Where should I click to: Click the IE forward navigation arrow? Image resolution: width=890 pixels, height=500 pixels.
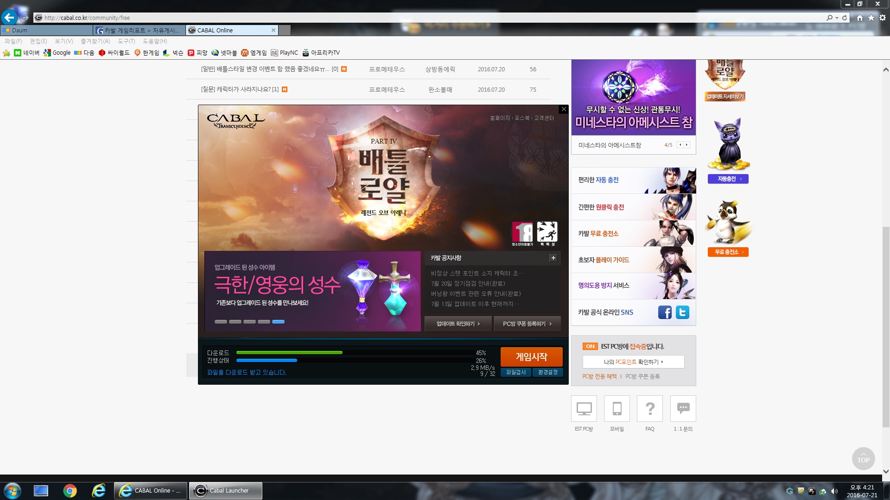pos(25,18)
